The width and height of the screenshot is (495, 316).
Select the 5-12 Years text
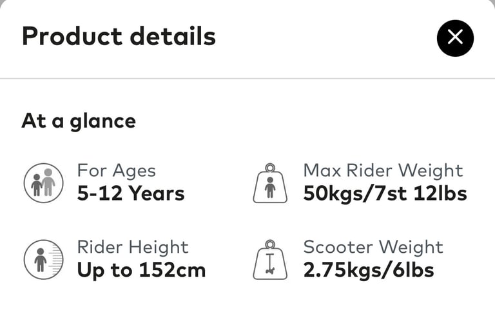click(131, 193)
